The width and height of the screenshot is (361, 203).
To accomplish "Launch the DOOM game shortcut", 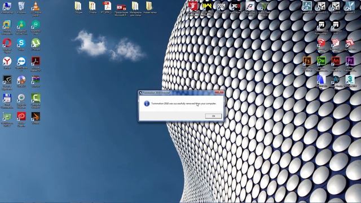I will click(221, 7).
